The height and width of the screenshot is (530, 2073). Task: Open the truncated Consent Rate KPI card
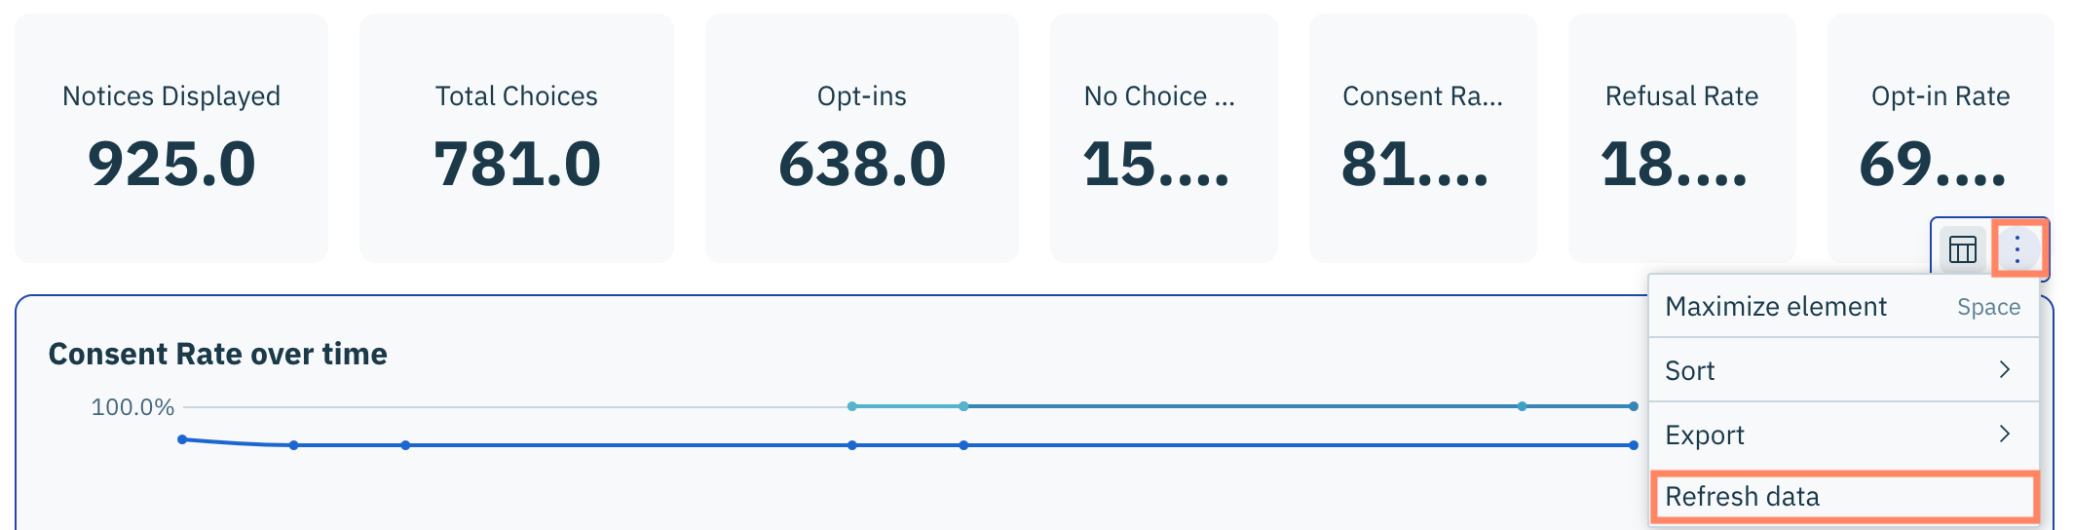1422,138
